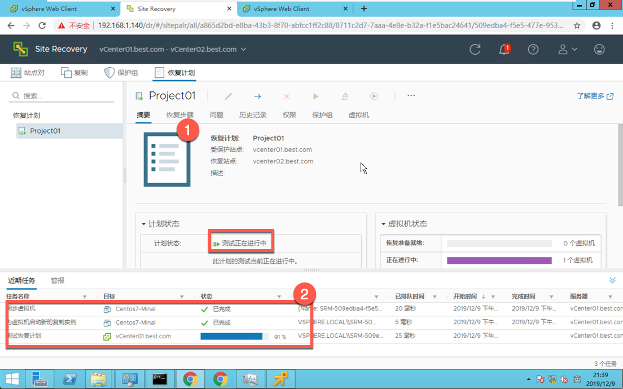Click the browser address bar

pos(330,25)
